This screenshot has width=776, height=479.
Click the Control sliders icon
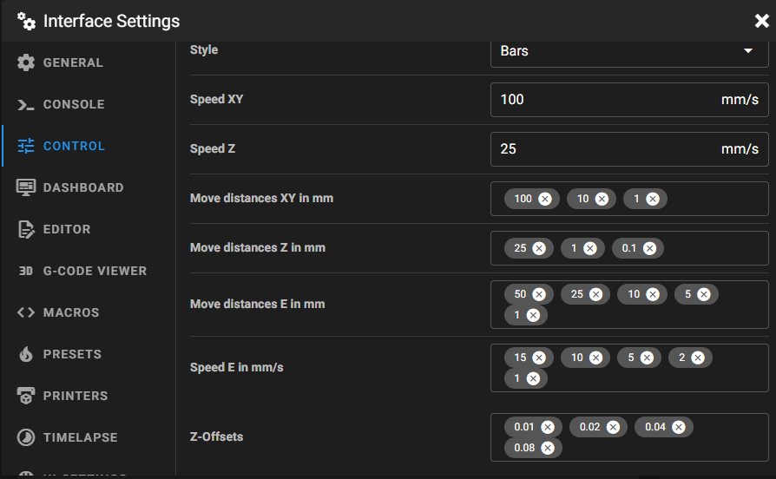pyautogui.click(x=26, y=146)
